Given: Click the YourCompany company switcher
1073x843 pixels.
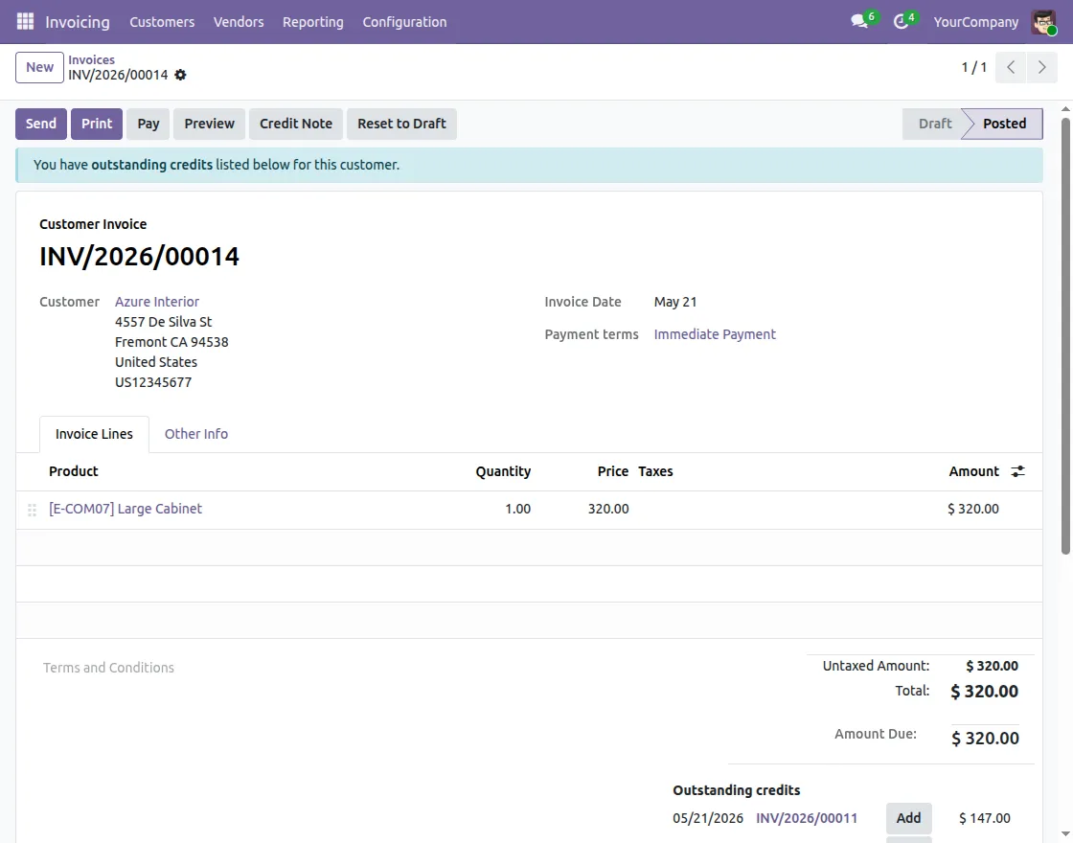Looking at the screenshot, I should point(976,22).
